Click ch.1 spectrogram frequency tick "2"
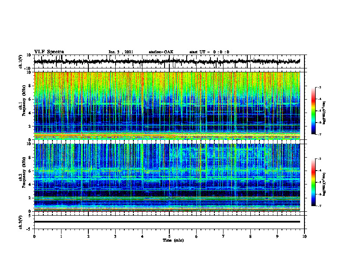343x265 pixels. [30, 126]
